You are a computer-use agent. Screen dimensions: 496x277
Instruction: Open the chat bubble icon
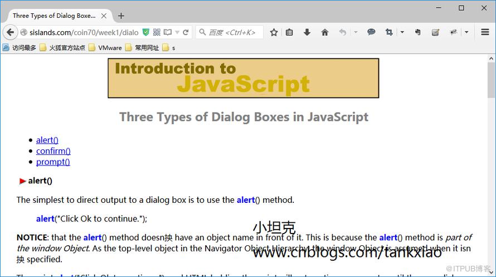tap(371, 32)
